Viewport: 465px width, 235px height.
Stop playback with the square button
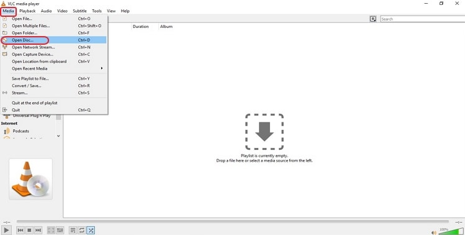point(29,230)
